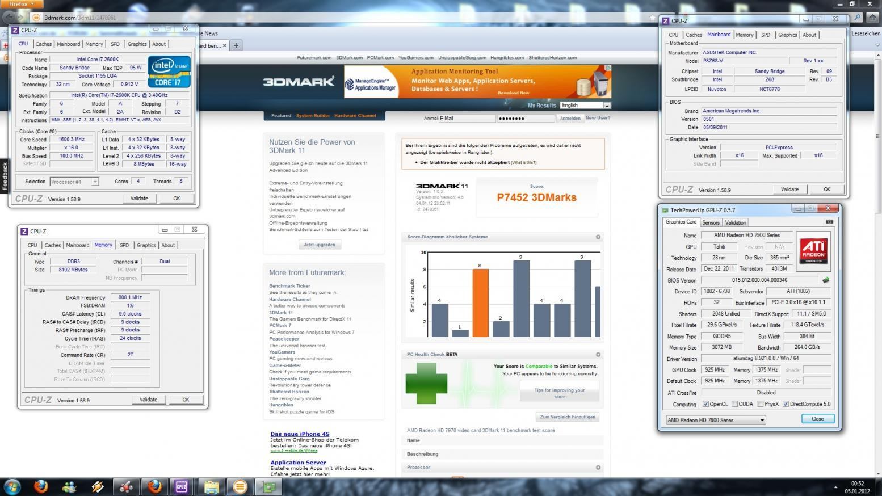Open the Hardware Channel link in sidebar
The height and width of the screenshot is (496, 882).
point(290,299)
